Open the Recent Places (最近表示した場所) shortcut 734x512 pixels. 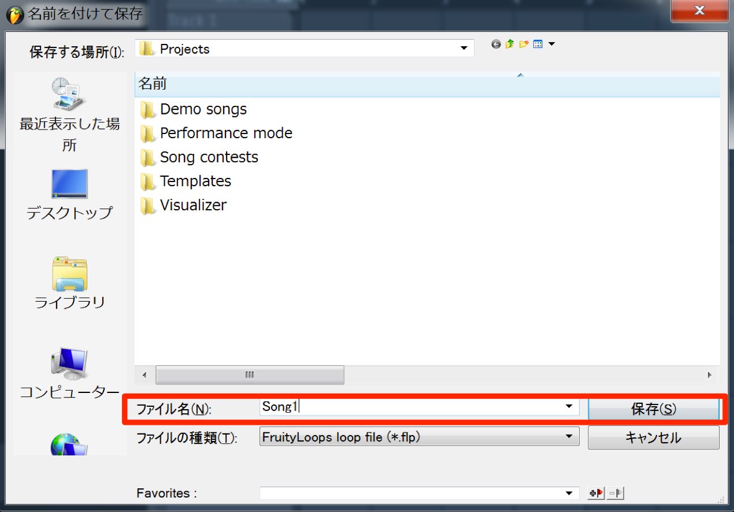click(69, 114)
